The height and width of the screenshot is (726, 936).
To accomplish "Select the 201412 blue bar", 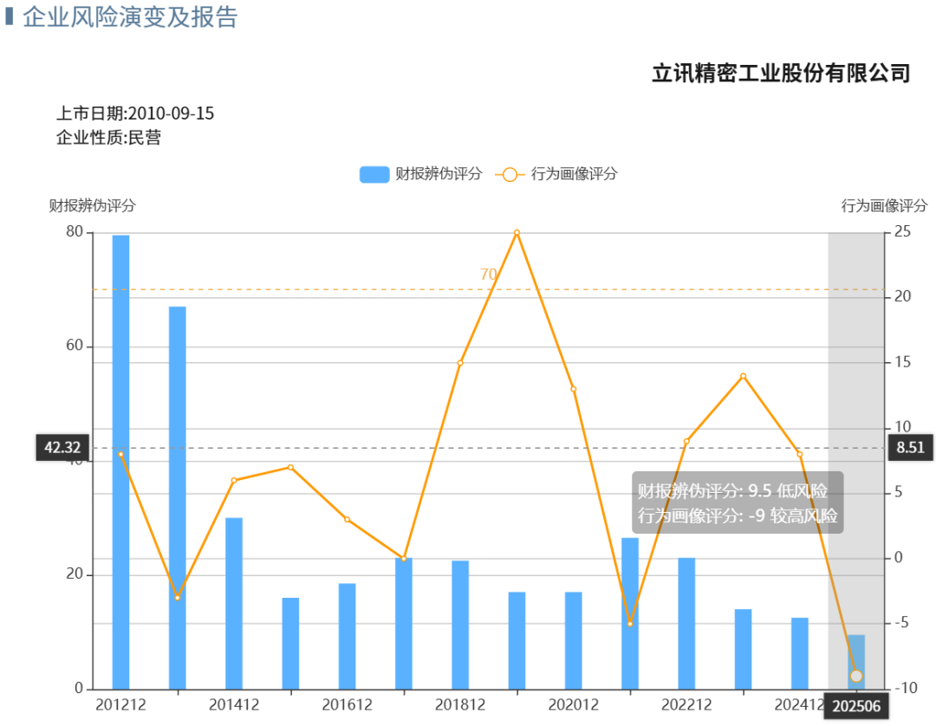I will click(234, 603).
